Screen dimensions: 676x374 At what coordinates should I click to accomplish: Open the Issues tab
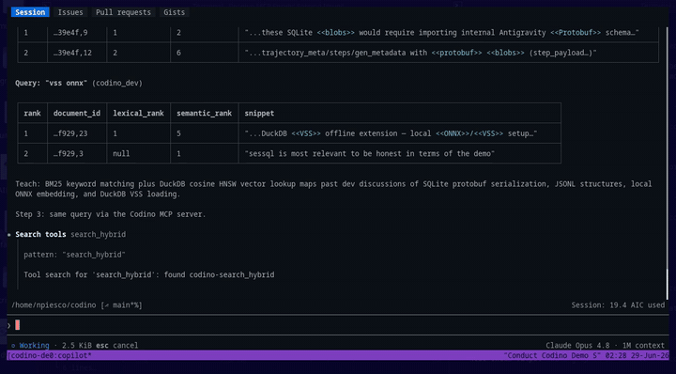pos(70,12)
